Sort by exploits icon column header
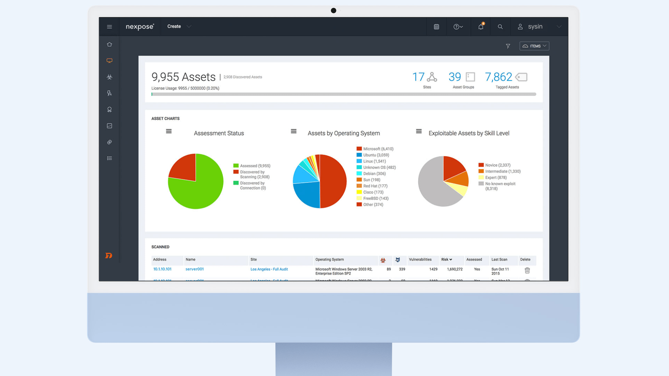 click(397, 260)
